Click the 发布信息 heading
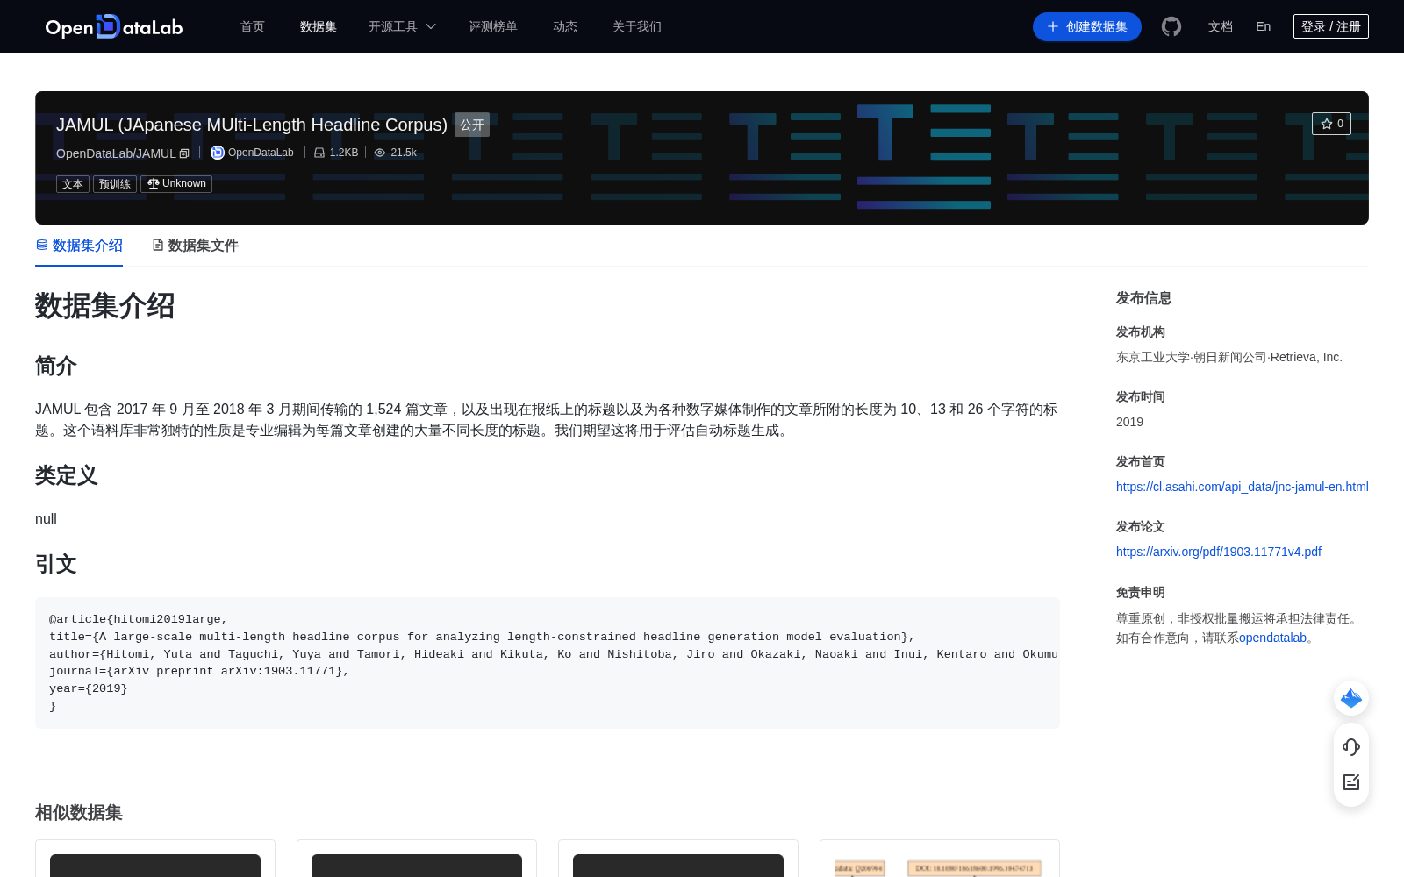 [1144, 298]
